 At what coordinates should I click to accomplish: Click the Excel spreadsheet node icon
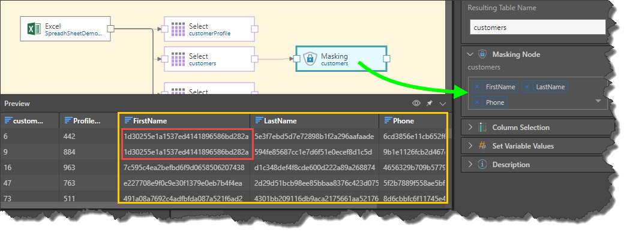(x=34, y=29)
